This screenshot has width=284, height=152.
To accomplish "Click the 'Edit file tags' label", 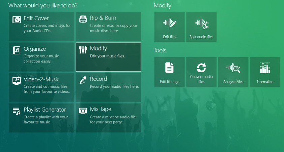I will pyautogui.click(x=170, y=82).
